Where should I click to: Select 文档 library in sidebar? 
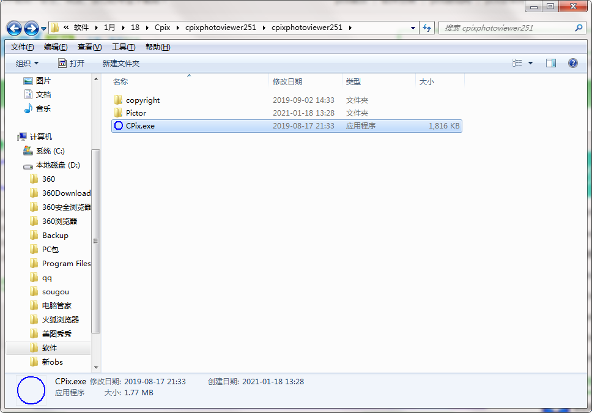pos(37,94)
